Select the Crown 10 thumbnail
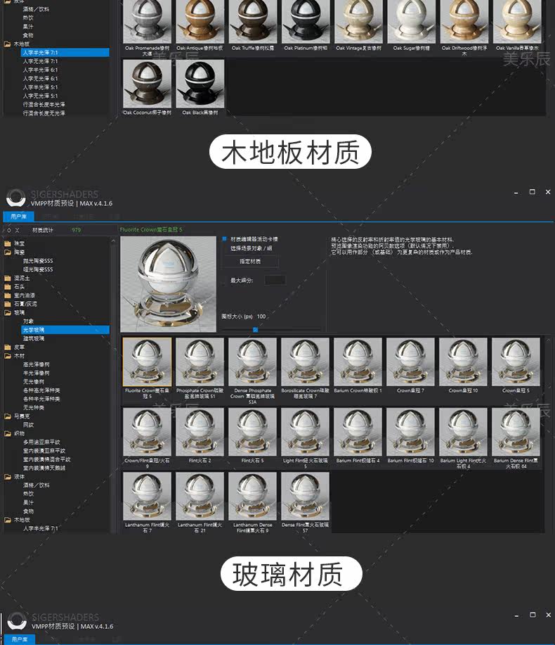555x645 pixels. 463,362
